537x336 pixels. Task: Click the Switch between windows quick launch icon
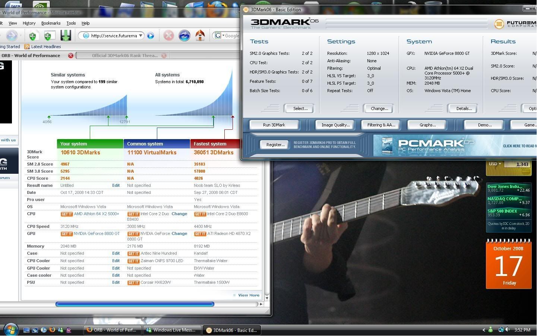pos(35,330)
